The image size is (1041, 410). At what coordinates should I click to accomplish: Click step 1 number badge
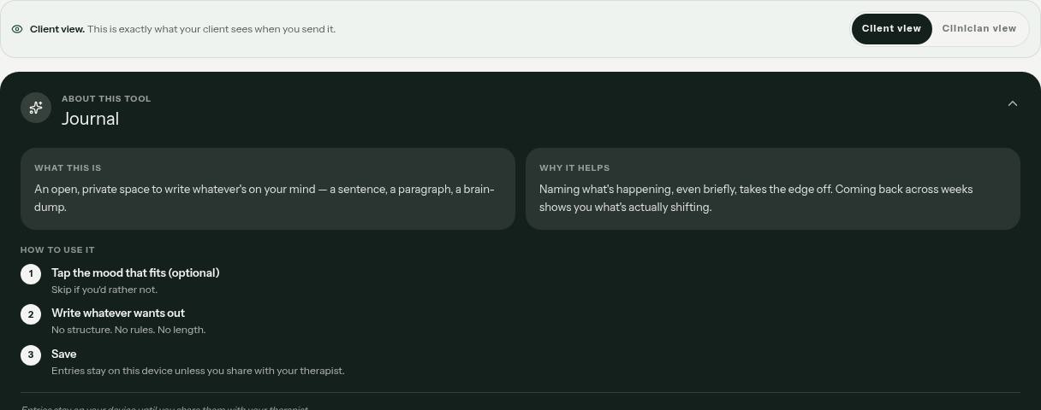[x=31, y=273]
